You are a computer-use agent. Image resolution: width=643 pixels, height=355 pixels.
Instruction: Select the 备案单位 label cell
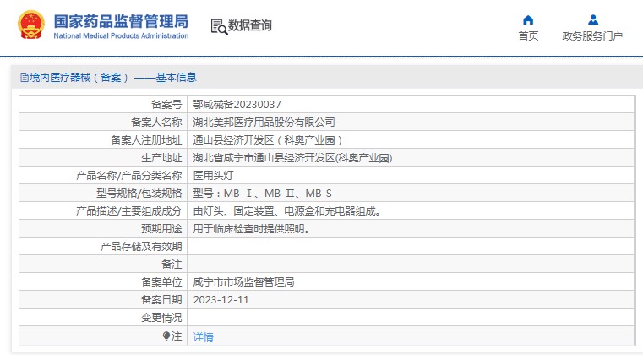[x=161, y=282]
